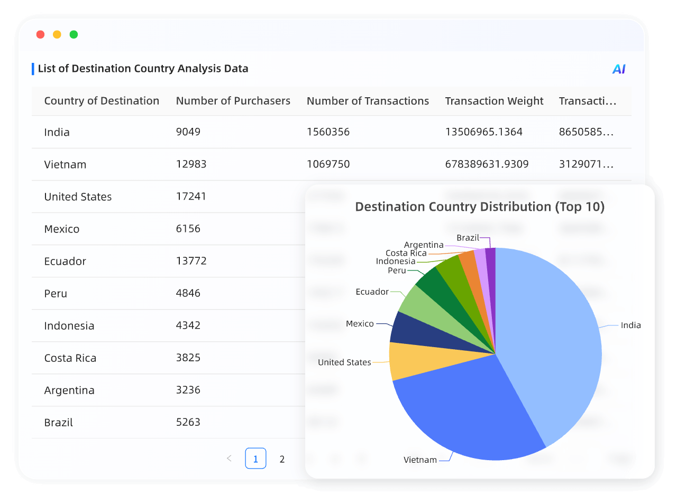Click the Destination Country Distribution chart title
Viewport: 677px width, 504px height.
(x=480, y=207)
